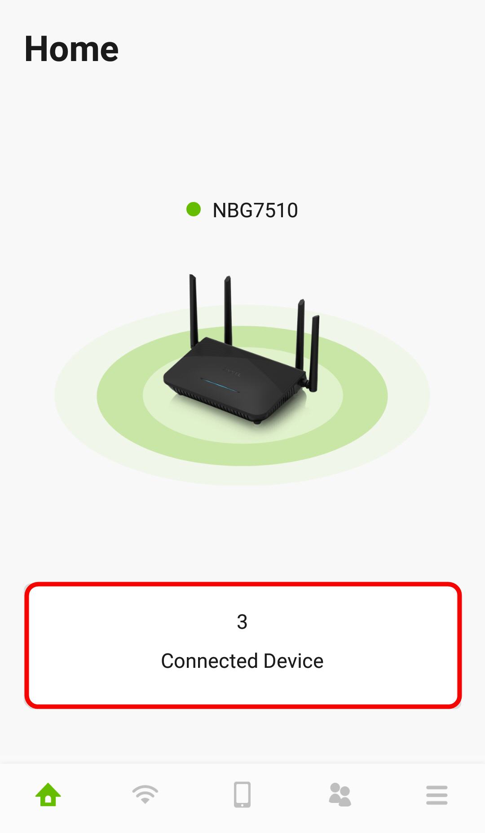Tap the blue LED strip on router

coord(220,385)
